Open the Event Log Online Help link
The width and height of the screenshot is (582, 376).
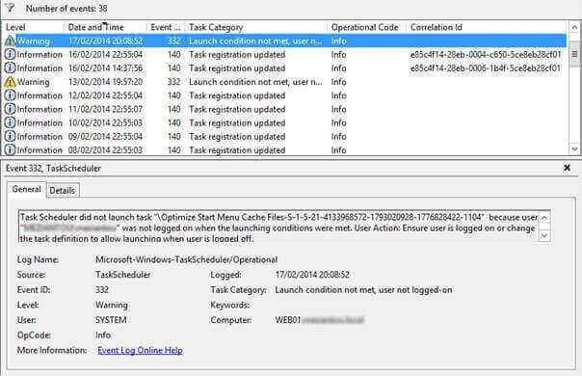tap(140, 350)
